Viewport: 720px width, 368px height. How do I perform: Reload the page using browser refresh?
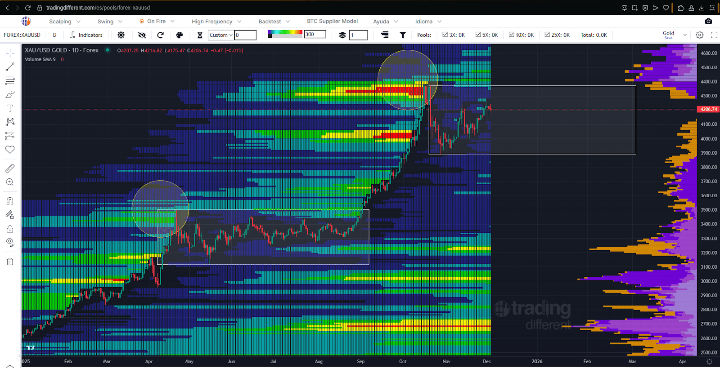pyautogui.click(x=28, y=8)
